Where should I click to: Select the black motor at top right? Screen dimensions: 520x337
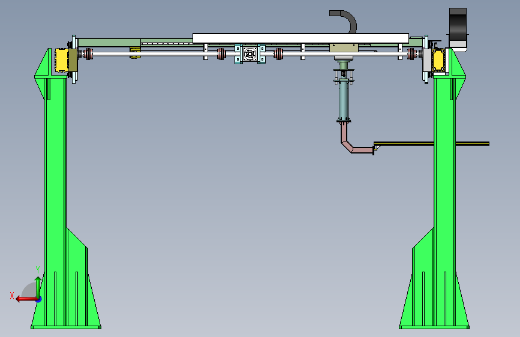tap(458, 27)
